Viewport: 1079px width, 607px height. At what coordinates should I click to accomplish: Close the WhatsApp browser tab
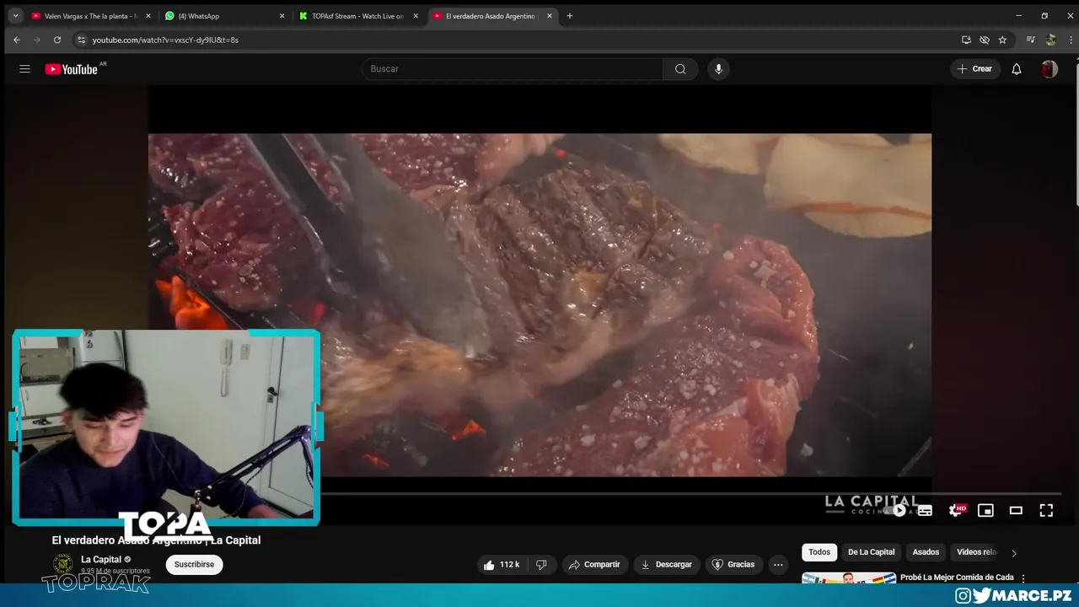[282, 16]
